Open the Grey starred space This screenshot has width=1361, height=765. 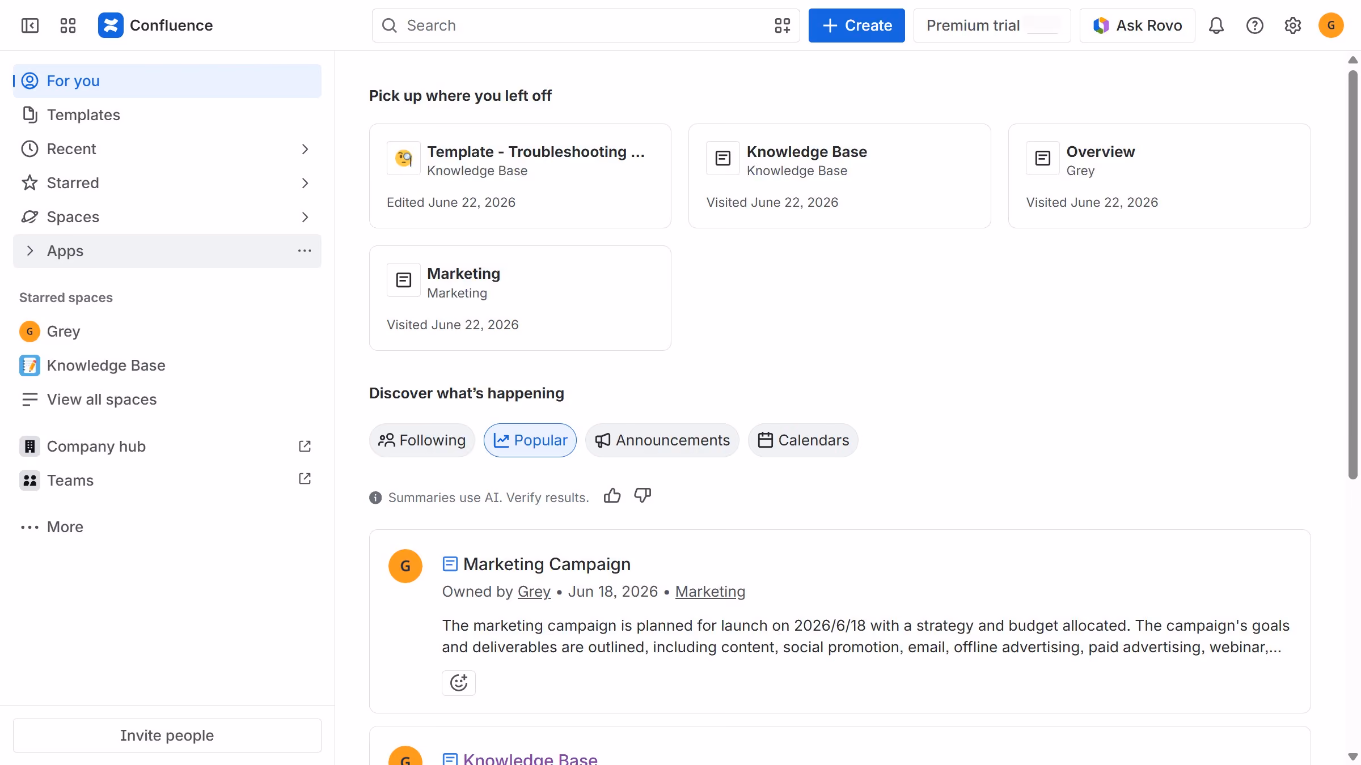pos(167,331)
